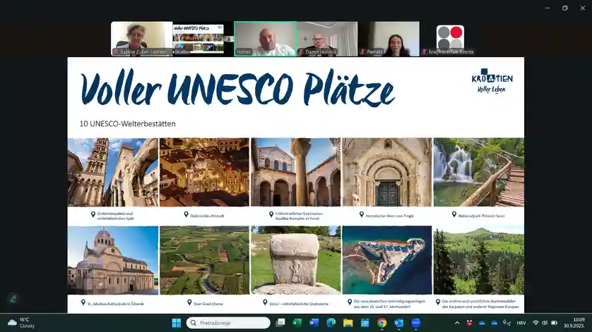Expand the hidden system tray icons chevron
Screen dimensions: 592x332
(457, 323)
